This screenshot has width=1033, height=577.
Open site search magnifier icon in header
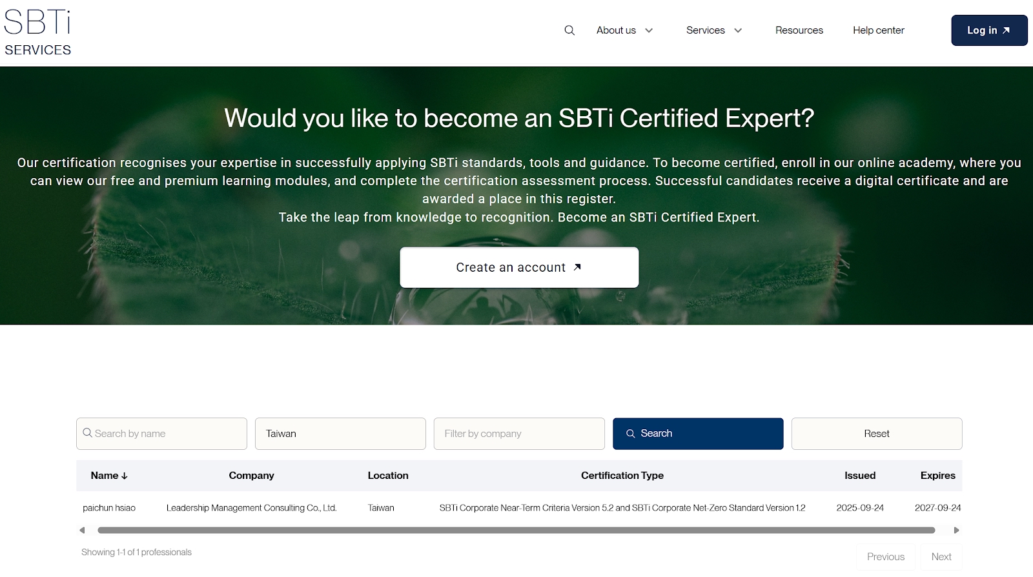569,30
